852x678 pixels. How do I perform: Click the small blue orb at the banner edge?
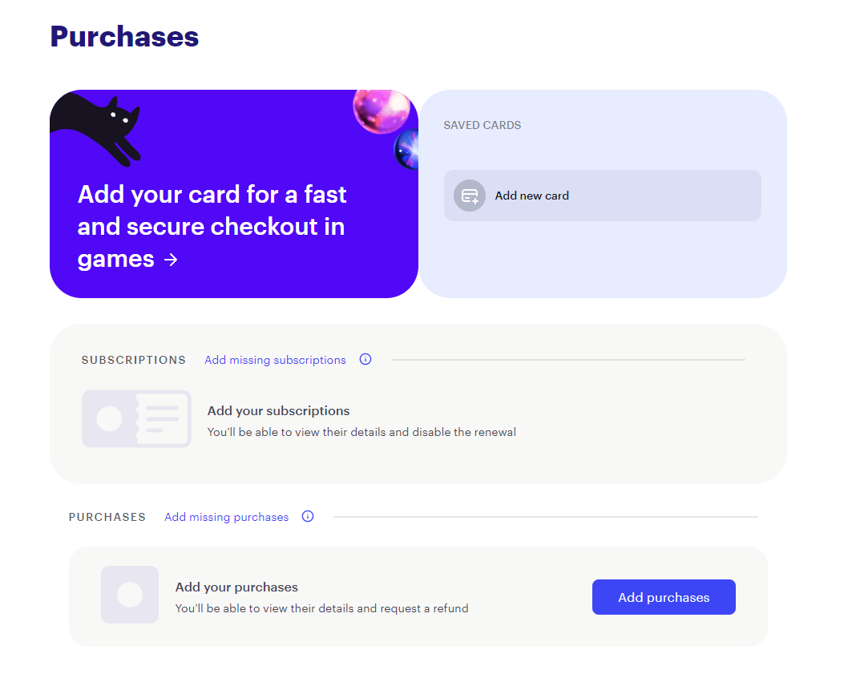click(407, 149)
